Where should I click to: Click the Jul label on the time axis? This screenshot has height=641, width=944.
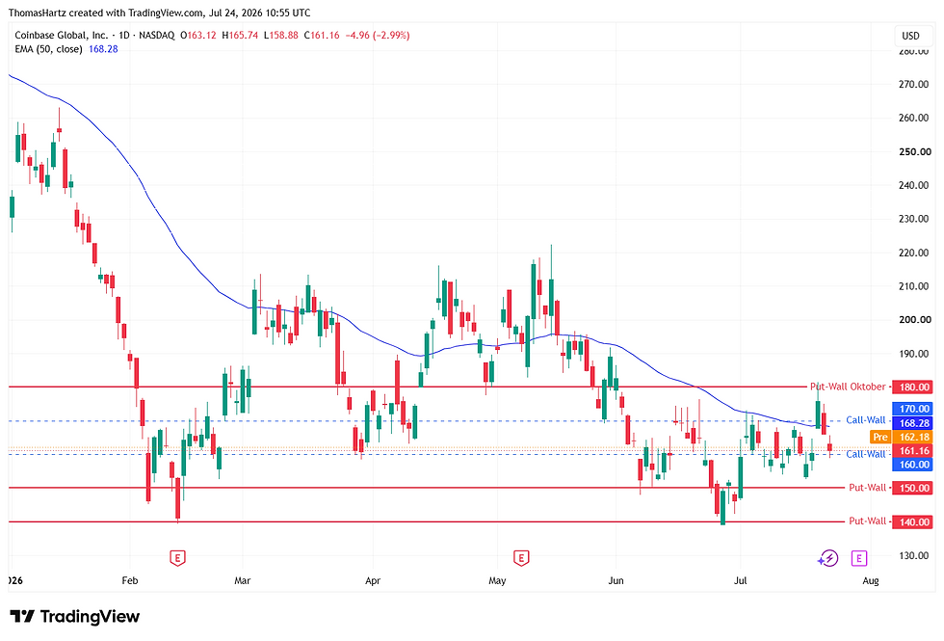pyautogui.click(x=741, y=580)
